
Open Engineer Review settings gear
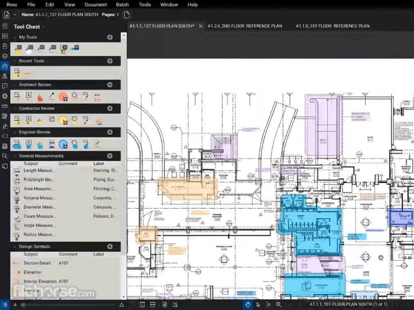tap(110, 132)
